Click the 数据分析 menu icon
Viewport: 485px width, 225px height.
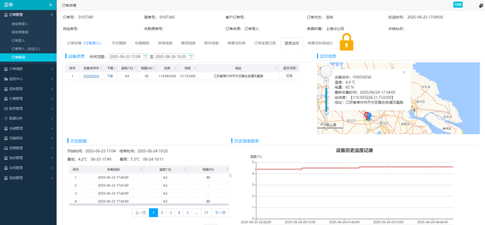5,118
